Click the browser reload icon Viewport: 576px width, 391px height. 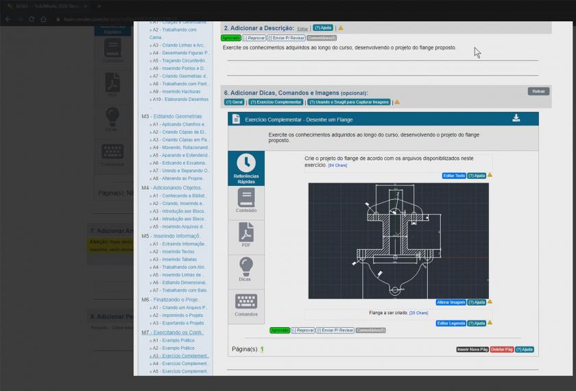(x=32, y=19)
